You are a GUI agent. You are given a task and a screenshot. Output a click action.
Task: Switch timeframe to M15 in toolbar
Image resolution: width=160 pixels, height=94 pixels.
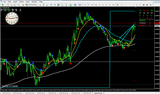(x=92, y=5)
